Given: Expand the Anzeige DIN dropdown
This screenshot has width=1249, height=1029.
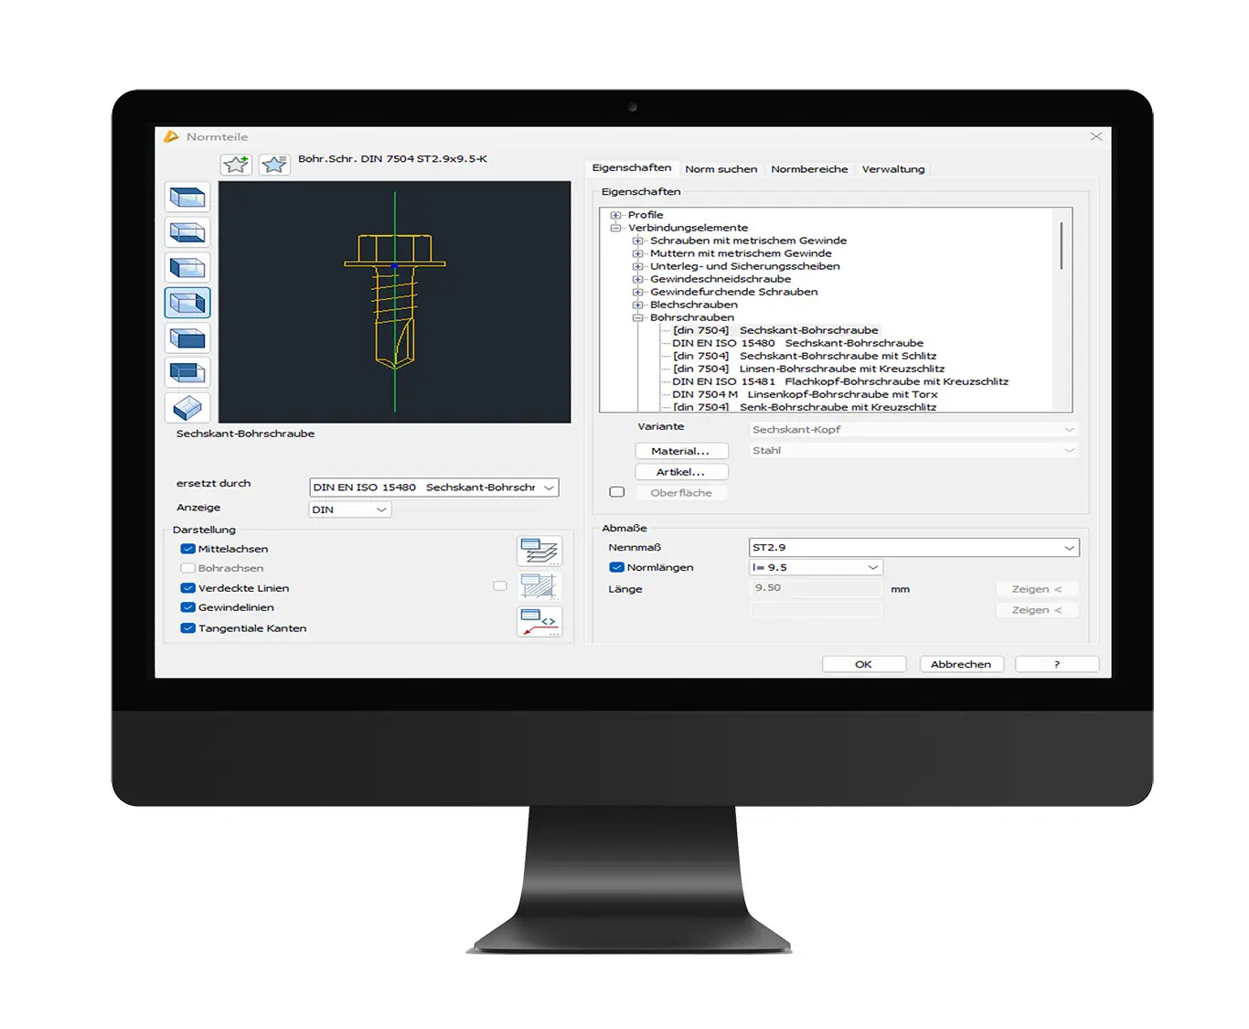Looking at the screenshot, I should pyautogui.click(x=380, y=509).
